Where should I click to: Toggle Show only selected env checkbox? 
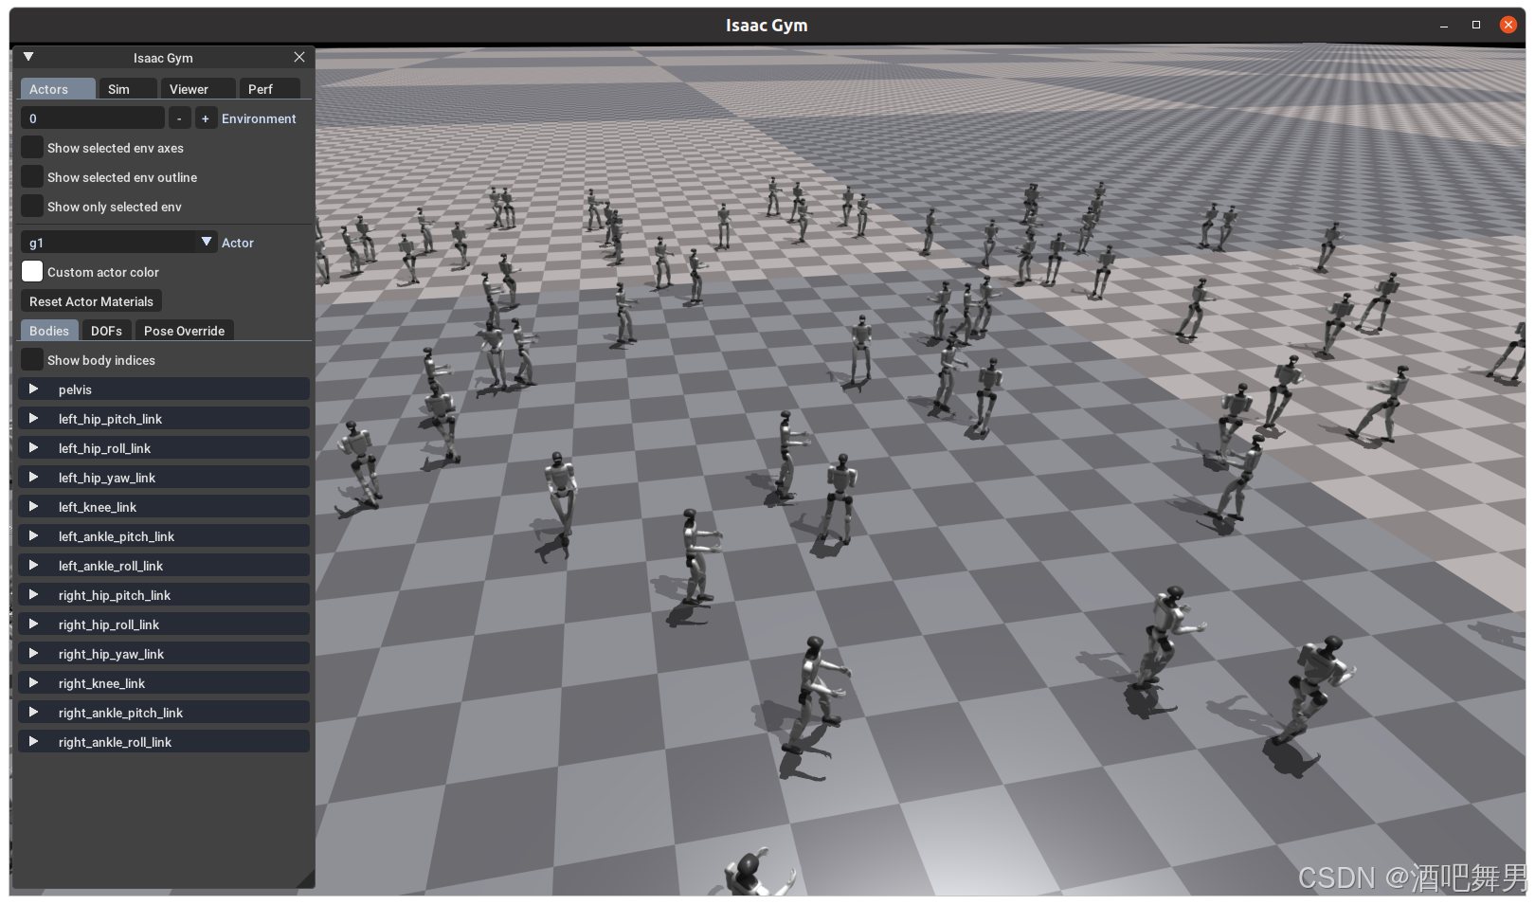tap(32, 207)
